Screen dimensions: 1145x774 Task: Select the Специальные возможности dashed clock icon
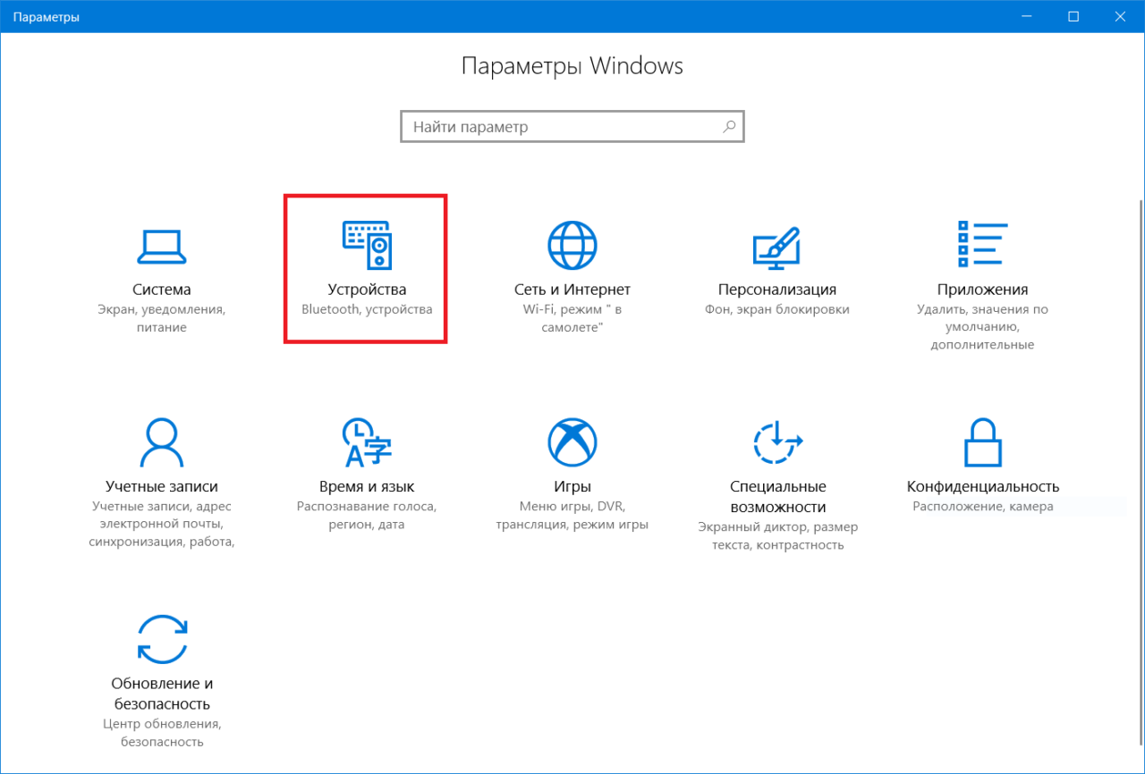point(776,442)
